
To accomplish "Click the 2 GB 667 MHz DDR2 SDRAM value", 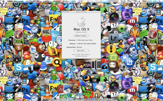I will tap(86, 44).
